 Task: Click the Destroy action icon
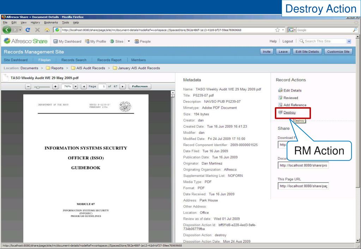click(x=280, y=112)
